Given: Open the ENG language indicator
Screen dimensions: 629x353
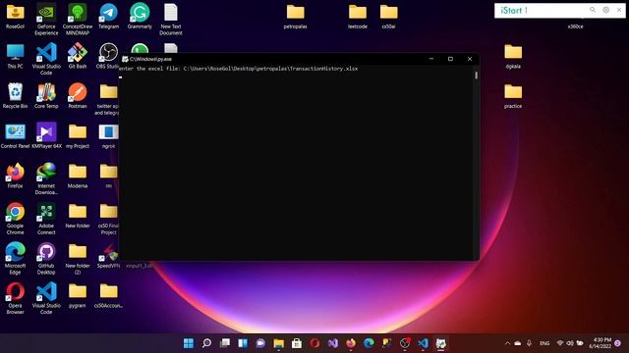Looking at the screenshot, I should coord(544,343).
